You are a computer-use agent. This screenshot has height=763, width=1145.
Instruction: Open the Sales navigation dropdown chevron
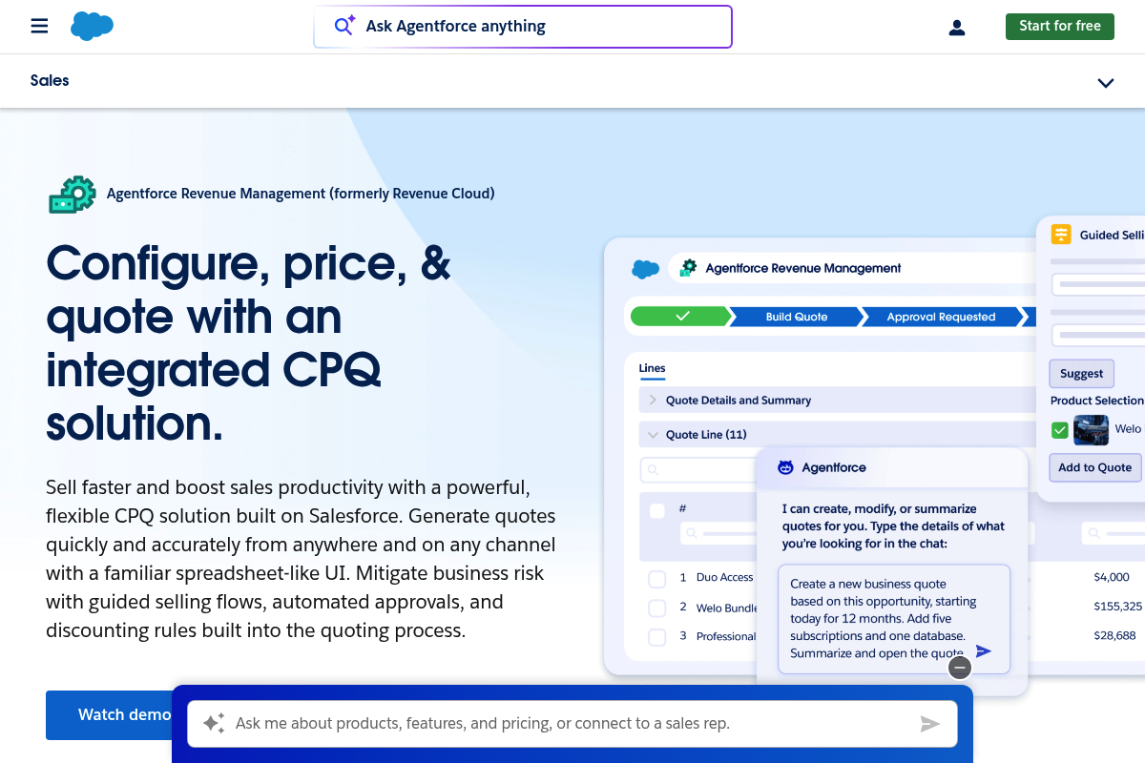click(x=1105, y=82)
